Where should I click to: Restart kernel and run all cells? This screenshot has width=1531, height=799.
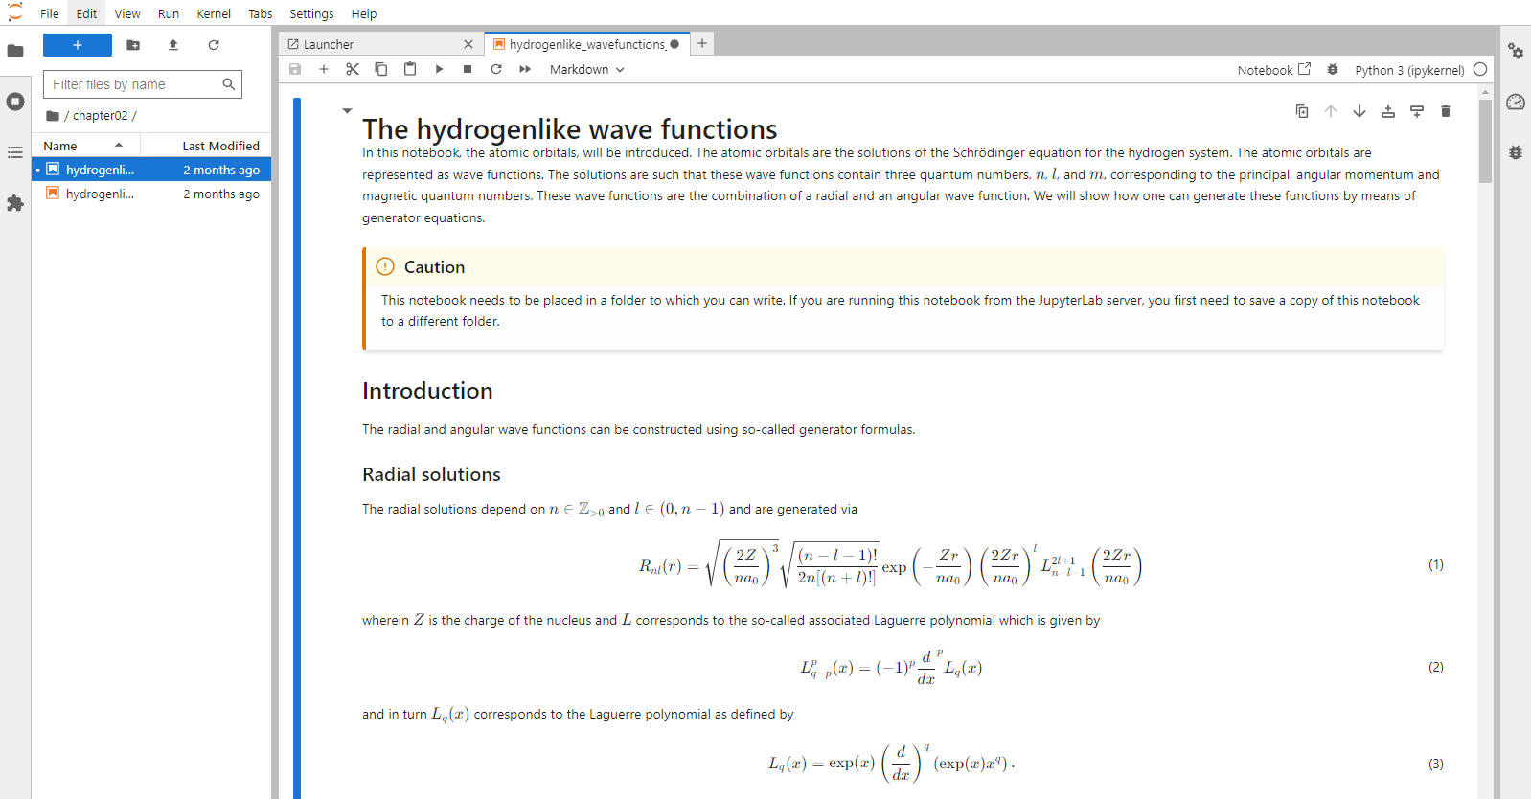(x=525, y=69)
